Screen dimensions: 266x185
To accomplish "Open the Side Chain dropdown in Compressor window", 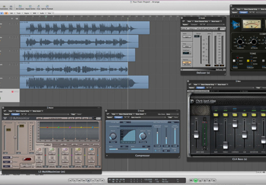I will coord(172,114).
